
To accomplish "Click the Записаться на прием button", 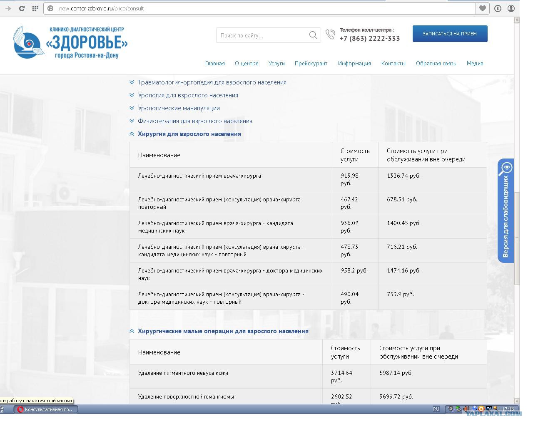I will coord(450,34).
